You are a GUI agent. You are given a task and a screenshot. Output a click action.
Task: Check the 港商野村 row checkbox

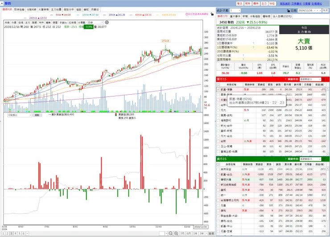point(218,121)
